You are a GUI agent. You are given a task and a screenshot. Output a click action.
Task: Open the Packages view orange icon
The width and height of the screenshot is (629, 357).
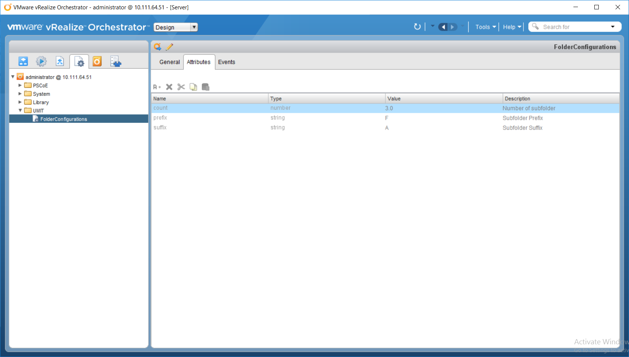(x=97, y=61)
